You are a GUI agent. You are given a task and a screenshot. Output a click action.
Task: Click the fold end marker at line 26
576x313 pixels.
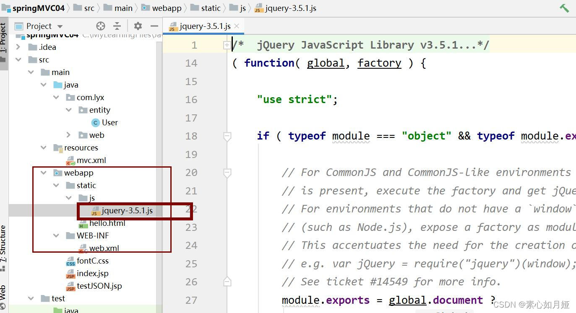point(227,282)
